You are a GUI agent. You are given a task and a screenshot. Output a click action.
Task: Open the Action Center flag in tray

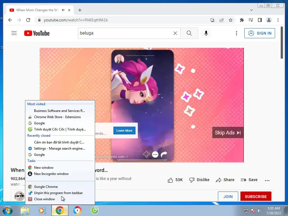pyautogui.click(x=253, y=210)
